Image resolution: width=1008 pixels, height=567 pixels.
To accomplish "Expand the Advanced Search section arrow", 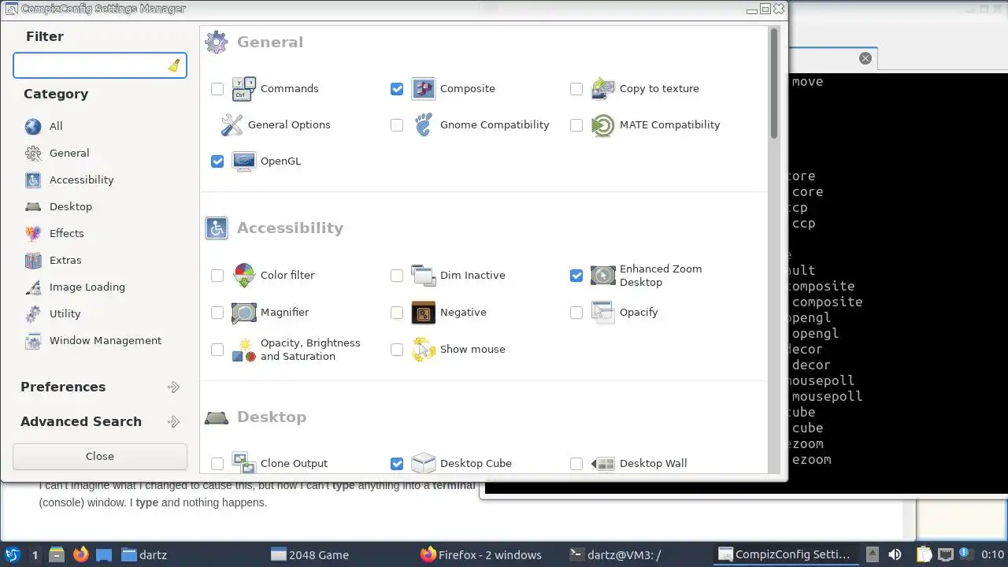I will click(174, 422).
